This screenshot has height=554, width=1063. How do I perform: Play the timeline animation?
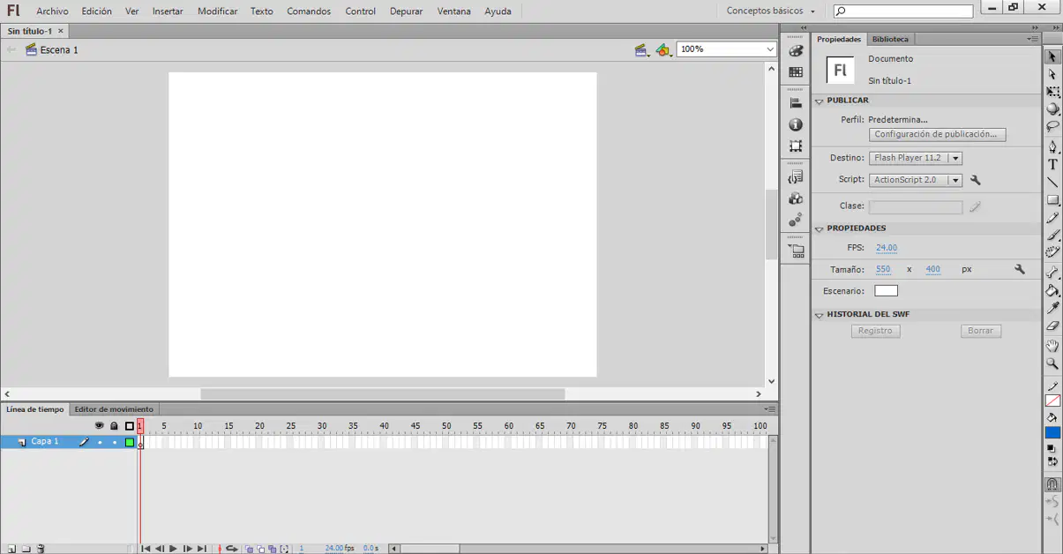(x=173, y=549)
